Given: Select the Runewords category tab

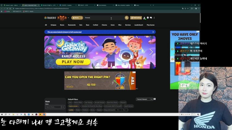Looking at the screenshot, I should [x=72, y=25].
